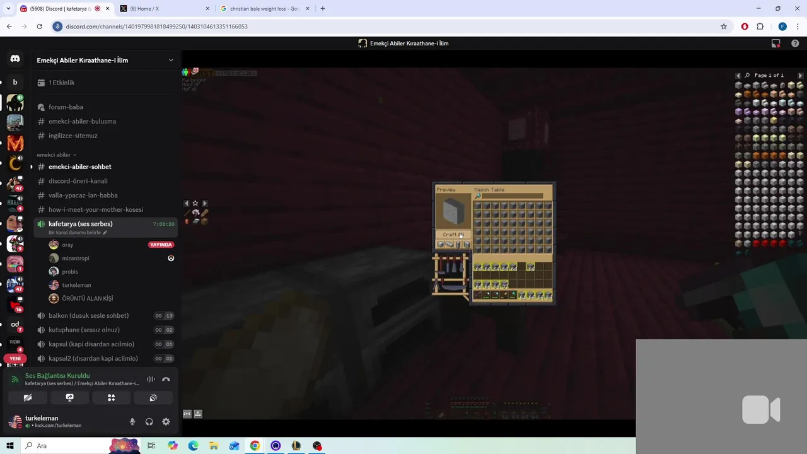This screenshot has width=807, height=454.
Task: Open Discord help question mark icon
Action: click(795, 44)
